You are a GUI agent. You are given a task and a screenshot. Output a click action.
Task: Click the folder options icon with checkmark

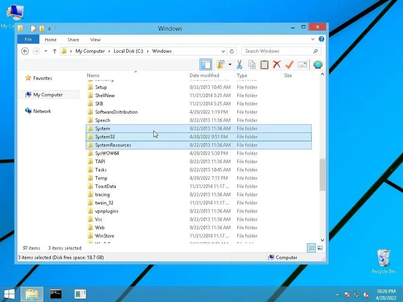click(220, 64)
